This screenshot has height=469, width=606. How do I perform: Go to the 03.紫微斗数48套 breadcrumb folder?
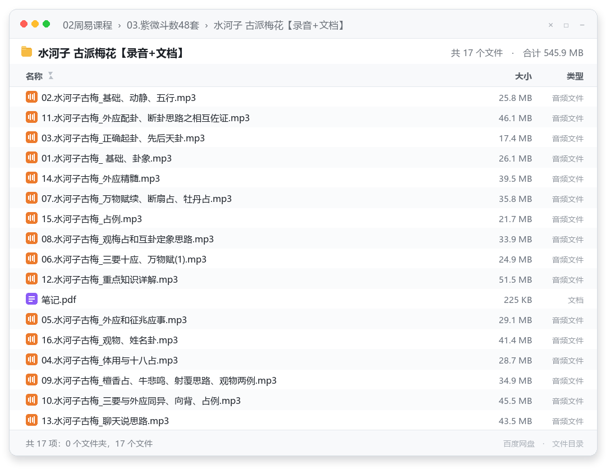click(163, 25)
